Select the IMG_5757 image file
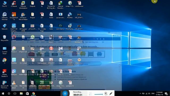170x96 pixels. click(51, 61)
